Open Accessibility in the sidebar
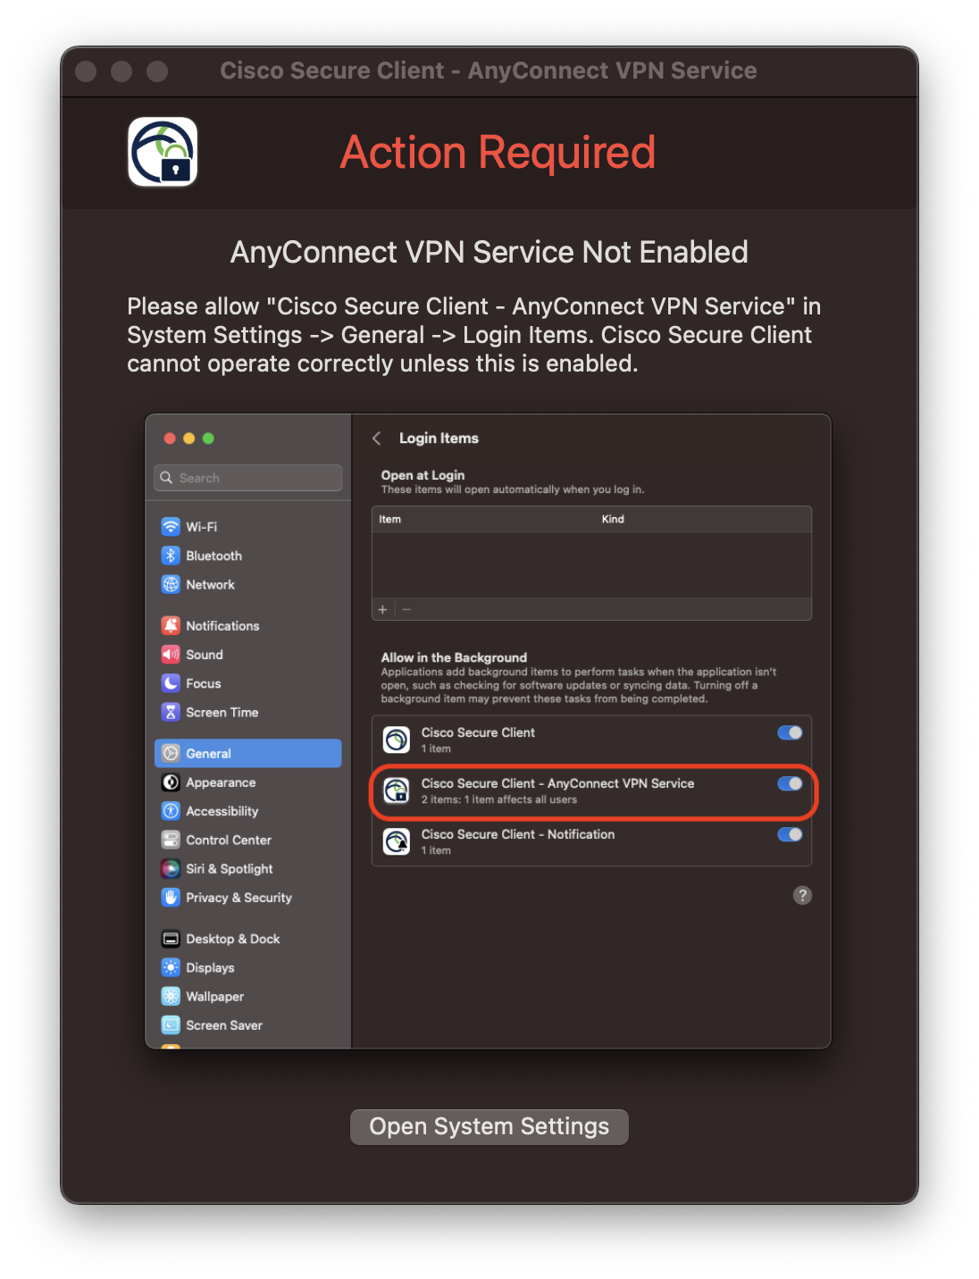This screenshot has width=979, height=1279. coord(222,811)
